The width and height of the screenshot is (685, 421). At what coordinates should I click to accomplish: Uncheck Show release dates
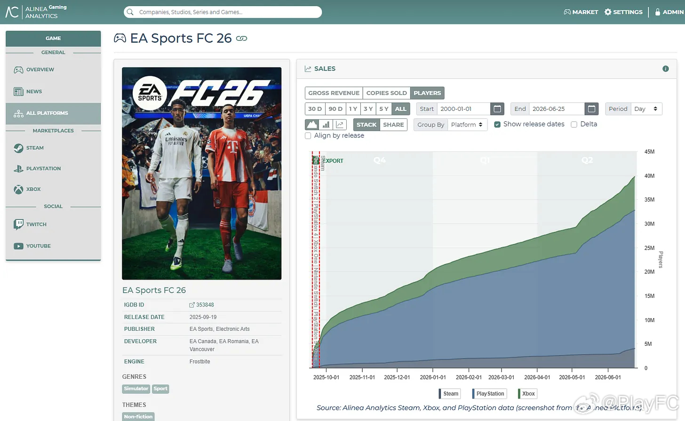(497, 125)
